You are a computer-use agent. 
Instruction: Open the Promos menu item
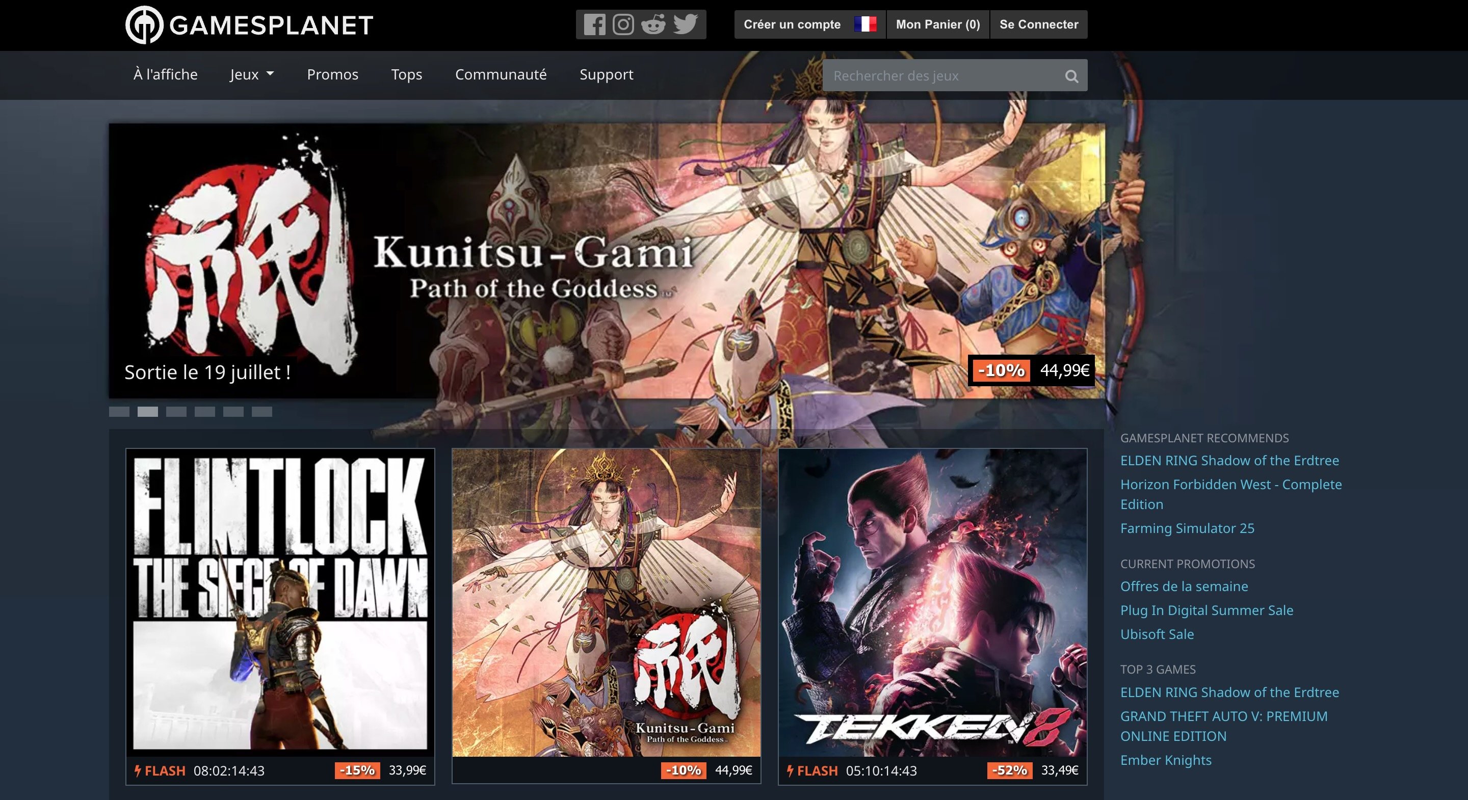coord(333,74)
